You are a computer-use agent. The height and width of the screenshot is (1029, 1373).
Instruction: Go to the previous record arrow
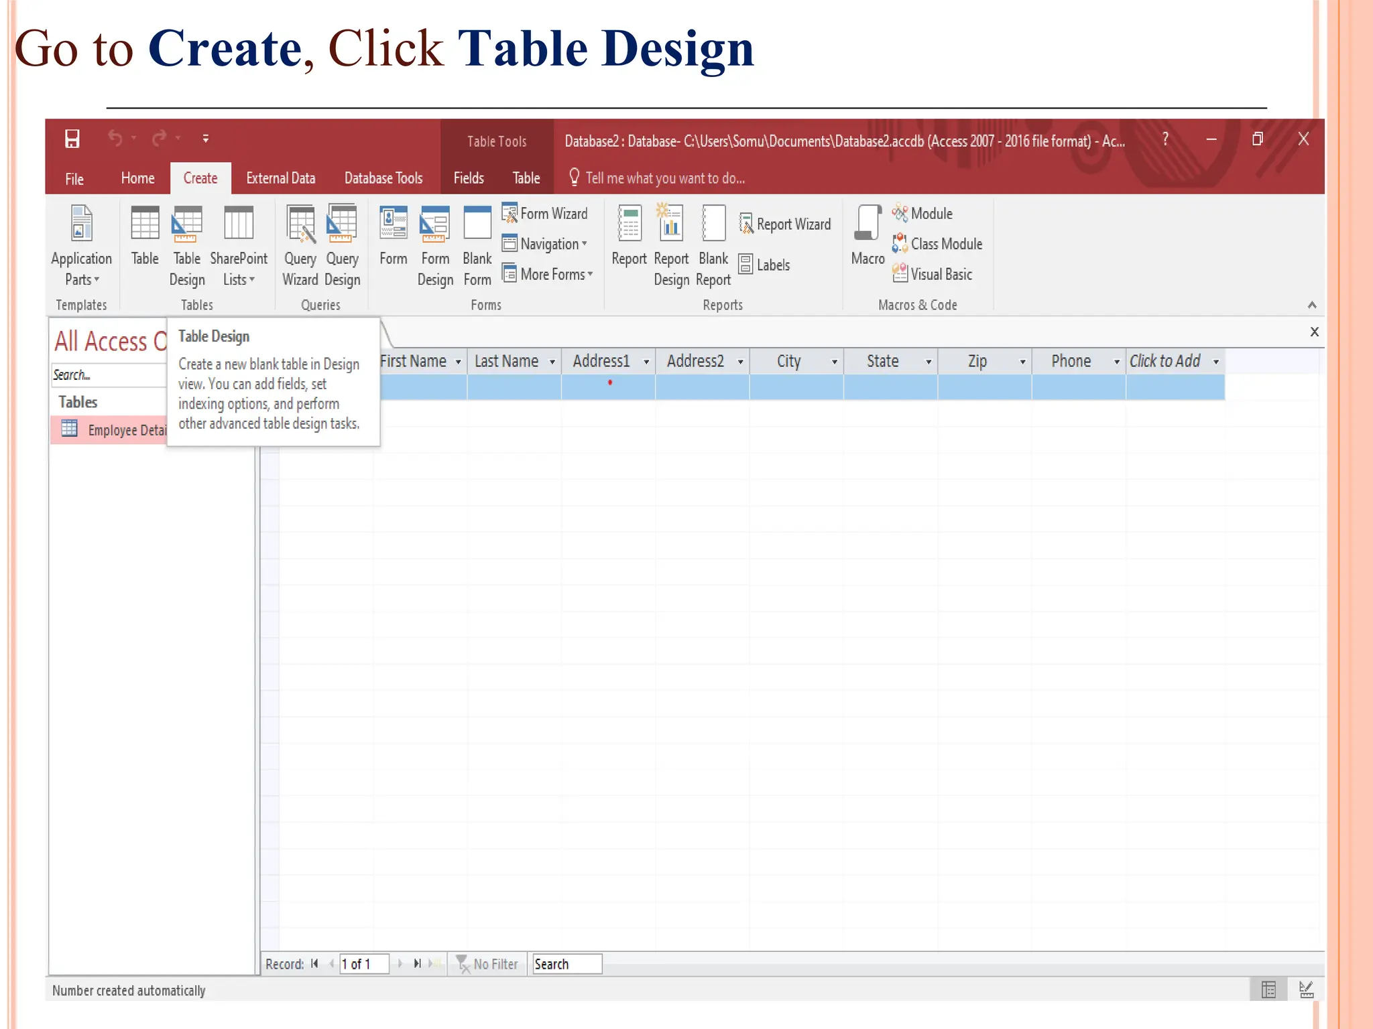click(x=331, y=964)
